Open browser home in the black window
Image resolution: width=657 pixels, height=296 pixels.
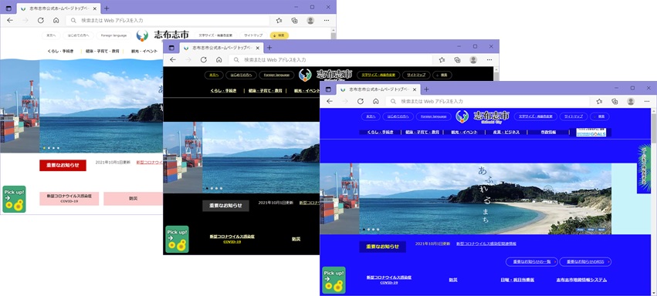click(218, 60)
